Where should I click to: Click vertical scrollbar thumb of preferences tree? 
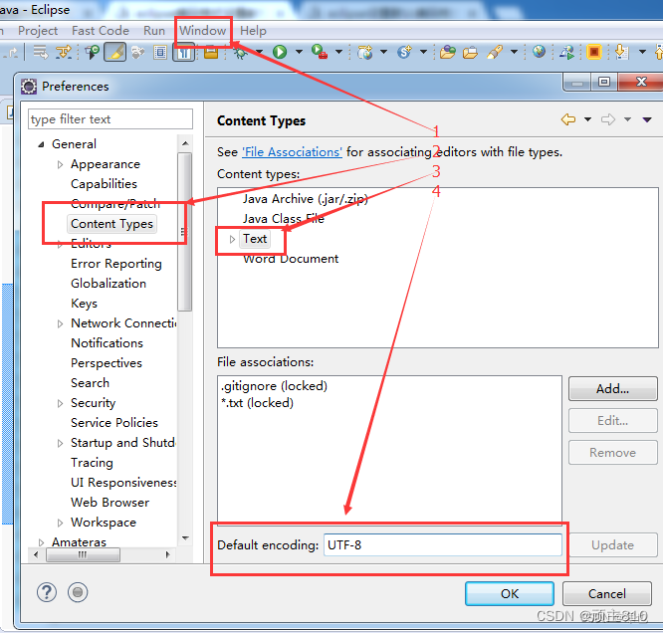pyautogui.click(x=185, y=232)
